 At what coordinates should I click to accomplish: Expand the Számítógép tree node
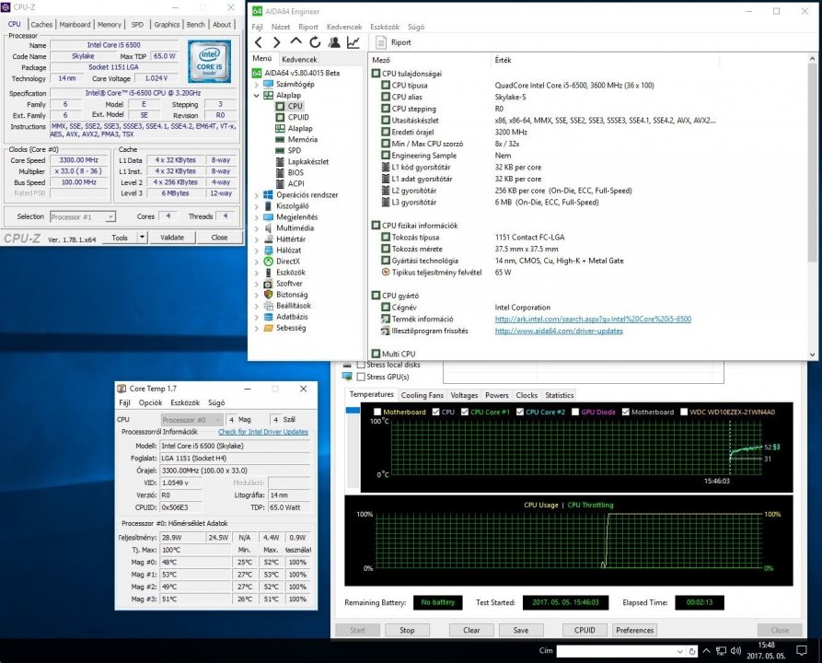tap(256, 84)
